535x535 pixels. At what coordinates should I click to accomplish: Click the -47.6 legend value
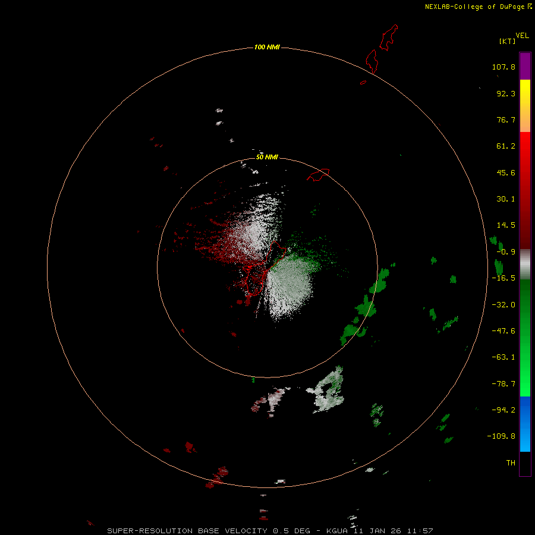tap(503, 331)
